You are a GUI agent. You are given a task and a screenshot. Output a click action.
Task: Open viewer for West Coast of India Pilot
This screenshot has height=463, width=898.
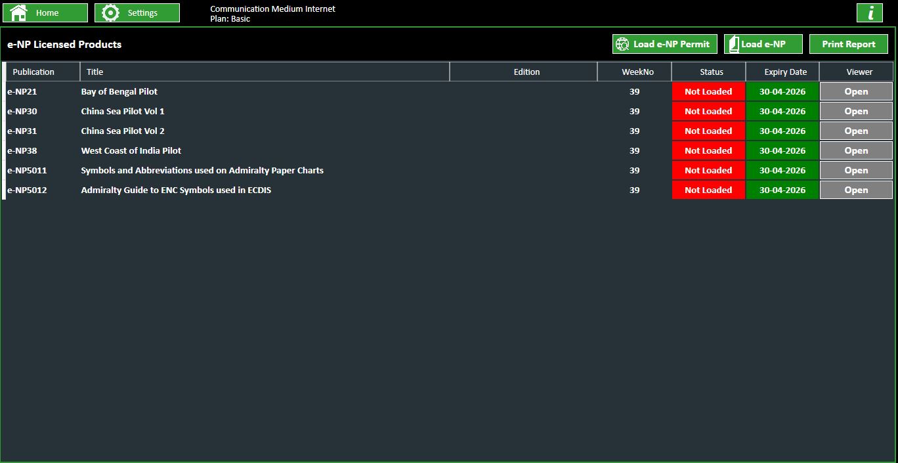point(856,150)
